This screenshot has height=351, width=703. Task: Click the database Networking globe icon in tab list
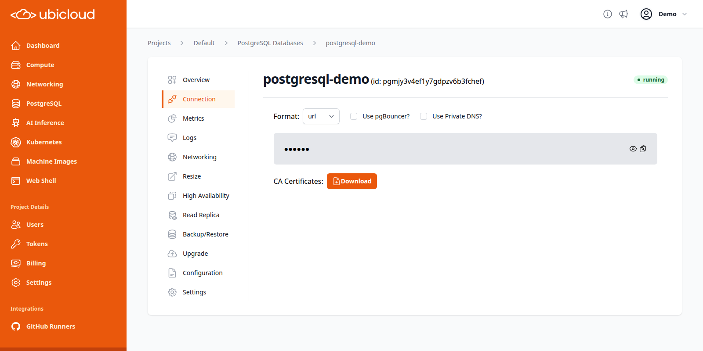tap(172, 157)
